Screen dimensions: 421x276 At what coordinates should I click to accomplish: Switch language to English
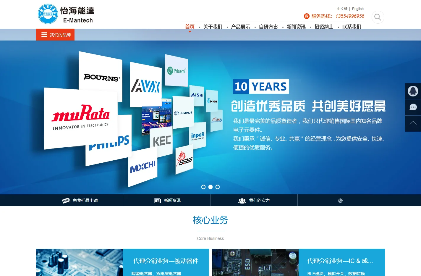[x=358, y=9]
